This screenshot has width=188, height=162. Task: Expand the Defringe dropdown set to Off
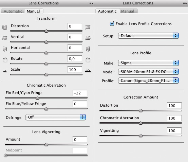pyautogui.click(x=56, y=117)
